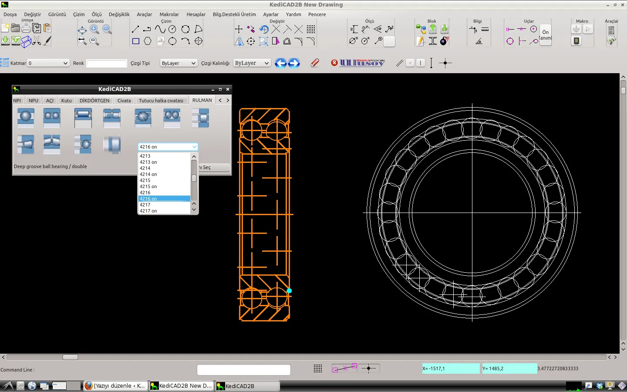Open the diameter dimension tool
Image resolution: width=627 pixels, height=392 pixels.
pyautogui.click(x=353, y=41)
